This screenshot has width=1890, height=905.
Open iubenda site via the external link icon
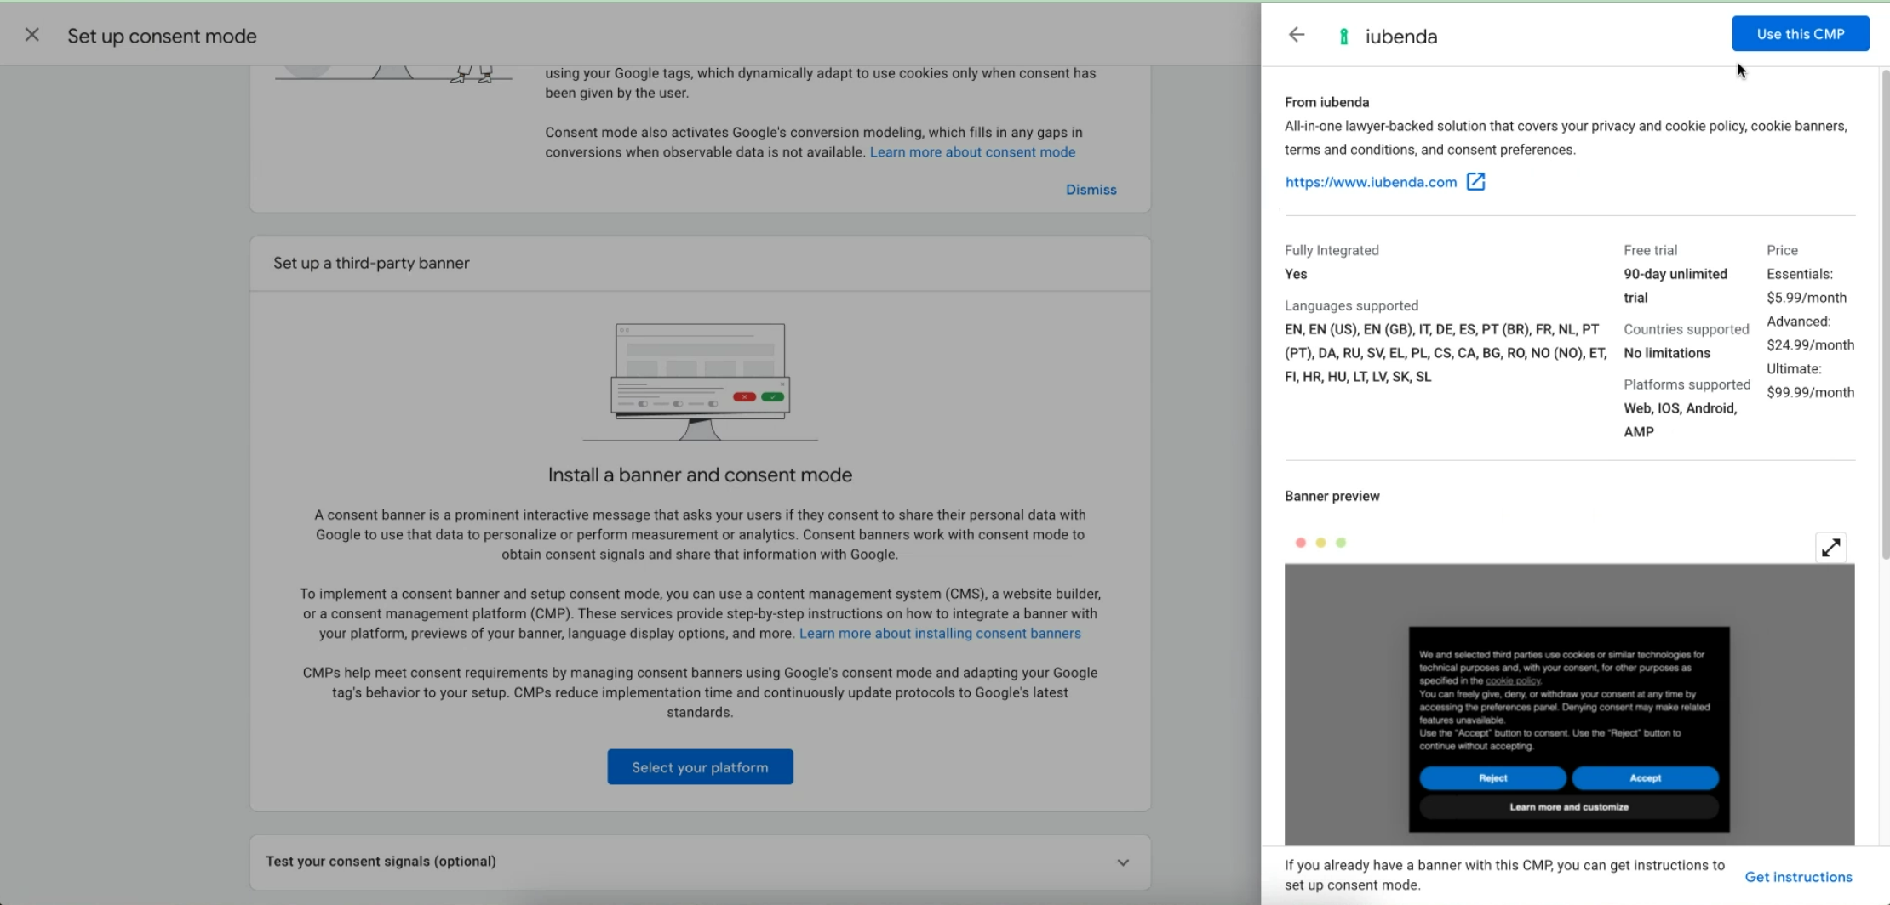(x=1475, y=181)
